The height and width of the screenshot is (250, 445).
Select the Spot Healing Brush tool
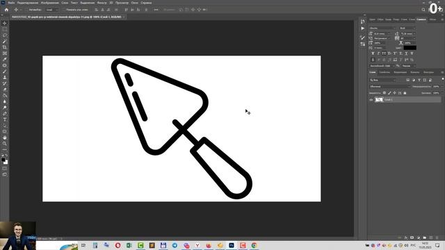pos(5,65)
